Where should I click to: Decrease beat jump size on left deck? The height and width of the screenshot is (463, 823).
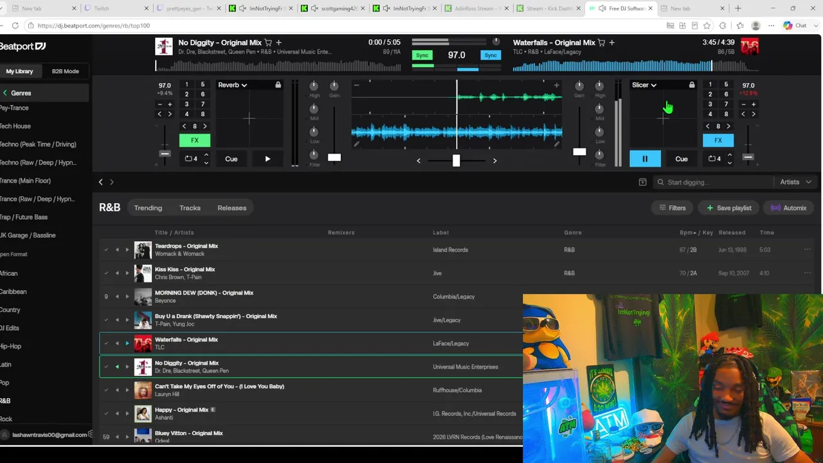tap(185, 126)
